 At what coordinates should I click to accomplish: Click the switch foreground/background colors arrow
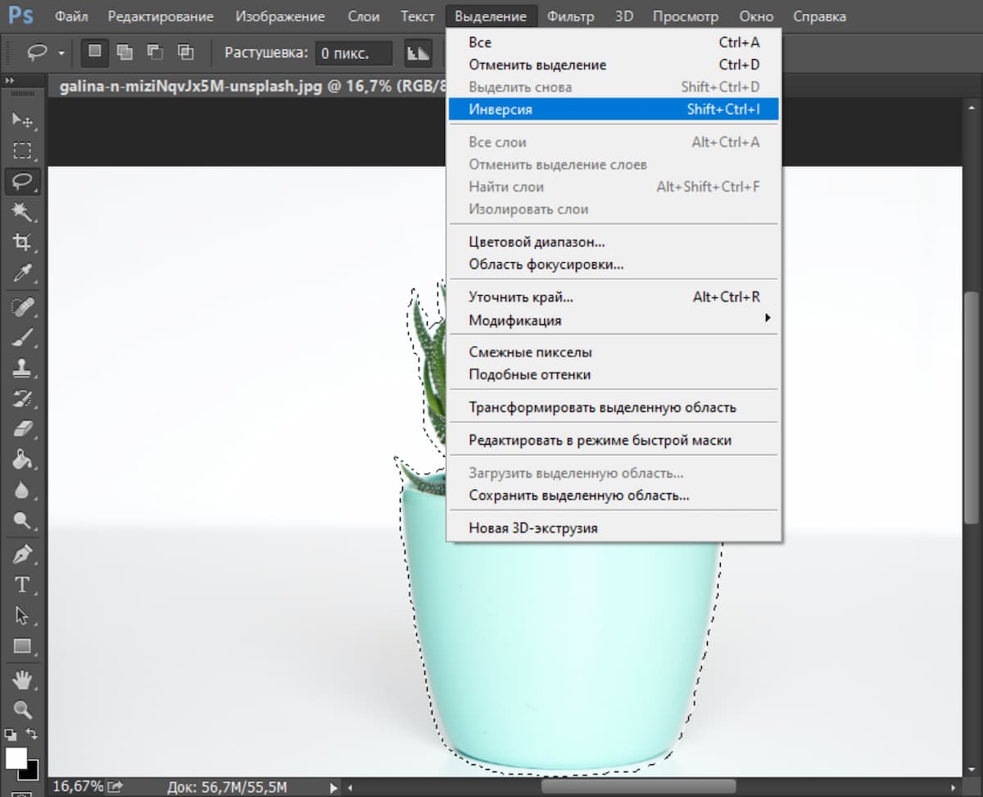[x=33, y=735]
